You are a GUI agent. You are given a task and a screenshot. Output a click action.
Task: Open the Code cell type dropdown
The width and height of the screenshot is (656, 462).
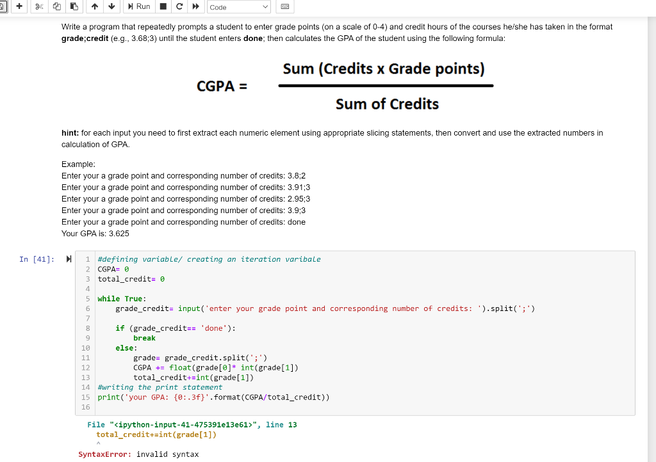tap(239, 6)
